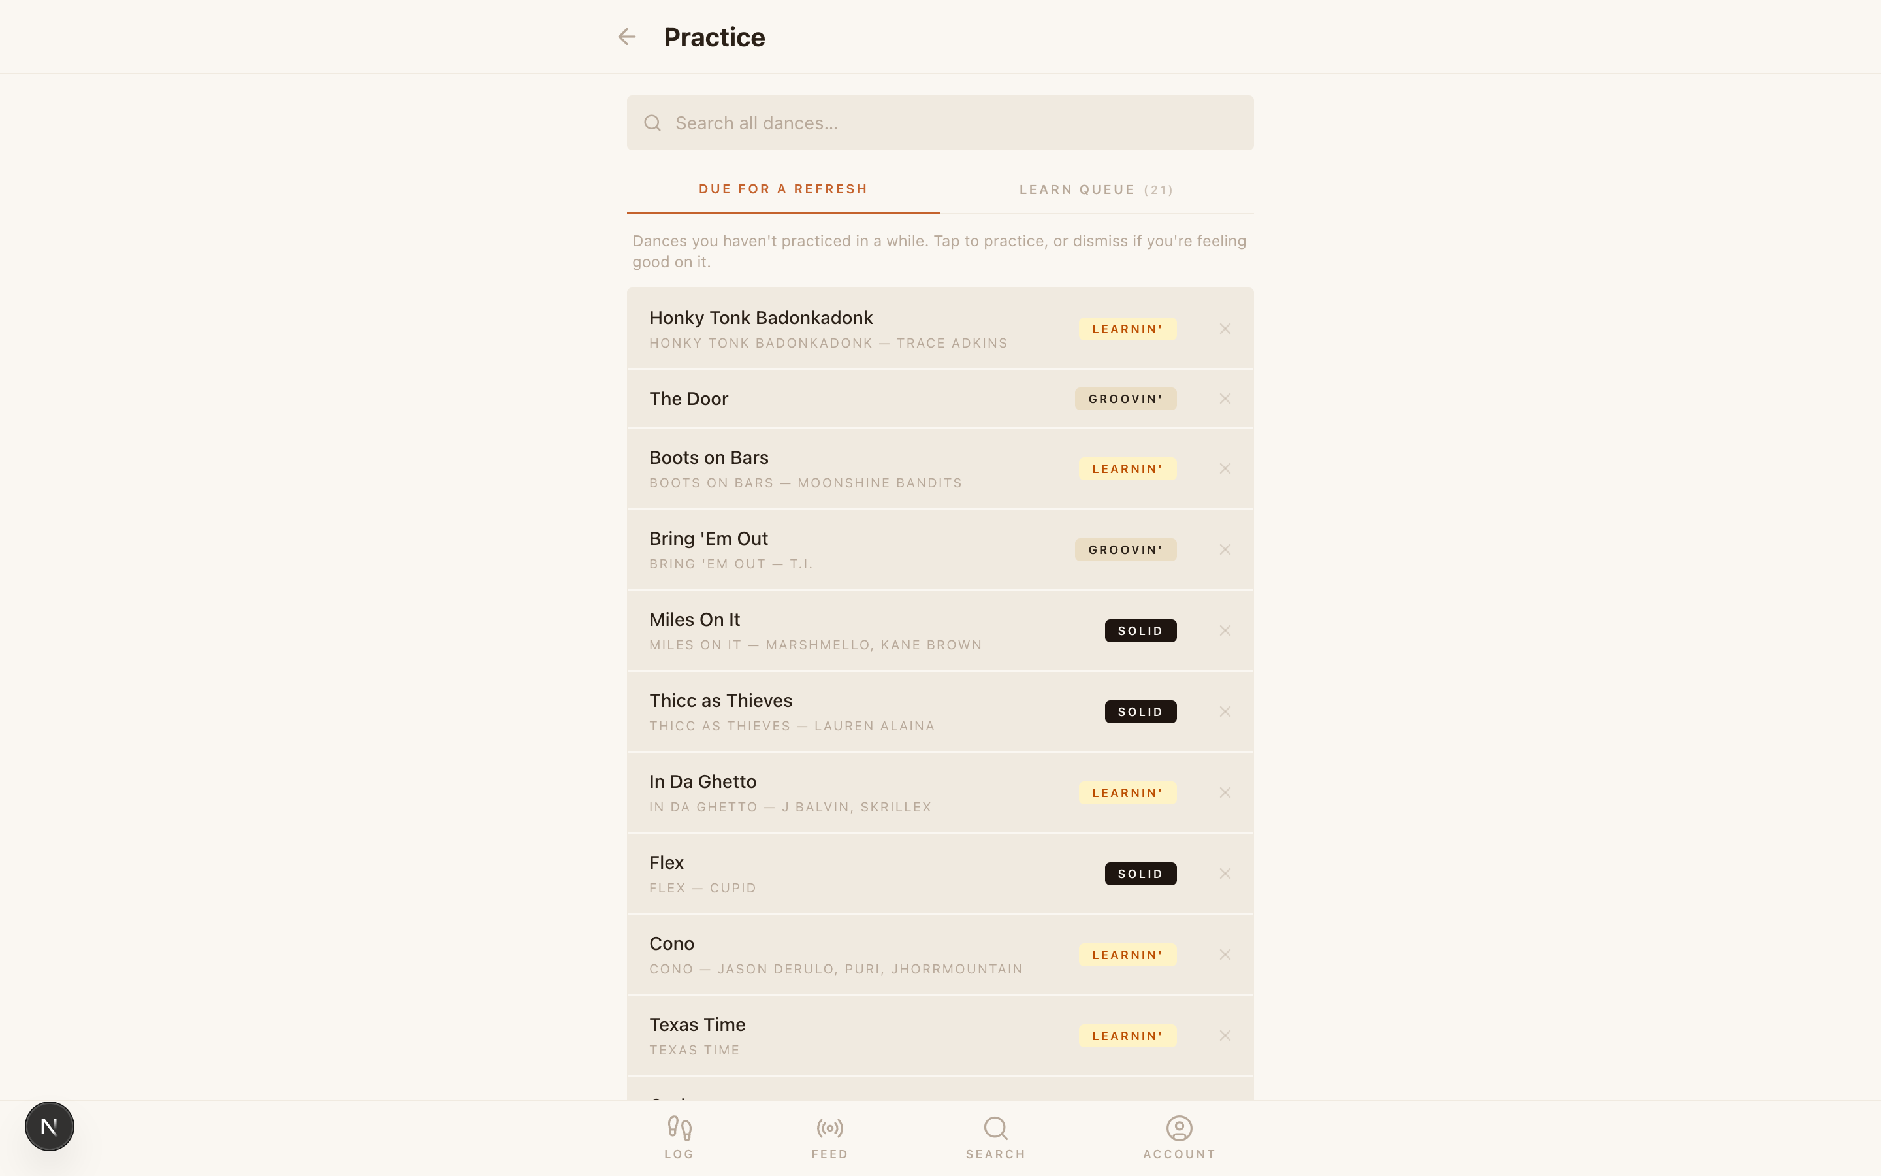The image size is (1881, 1176).
Task: Click the round N badge button
Action: pos(50,1126)
